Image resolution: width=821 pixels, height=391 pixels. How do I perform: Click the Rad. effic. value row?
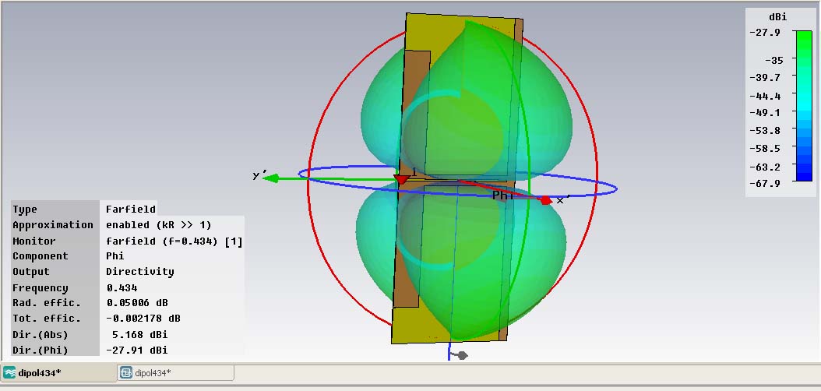click(128, 303)
